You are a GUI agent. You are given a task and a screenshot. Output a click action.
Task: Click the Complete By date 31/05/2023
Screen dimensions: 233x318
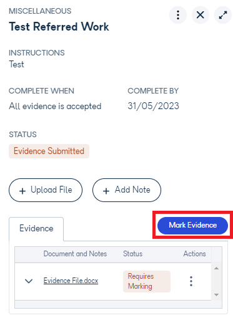tap(153, 106)
